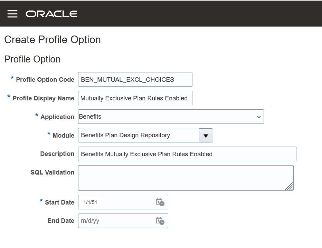Focus the Profile Display Name field

pos(135,98)
